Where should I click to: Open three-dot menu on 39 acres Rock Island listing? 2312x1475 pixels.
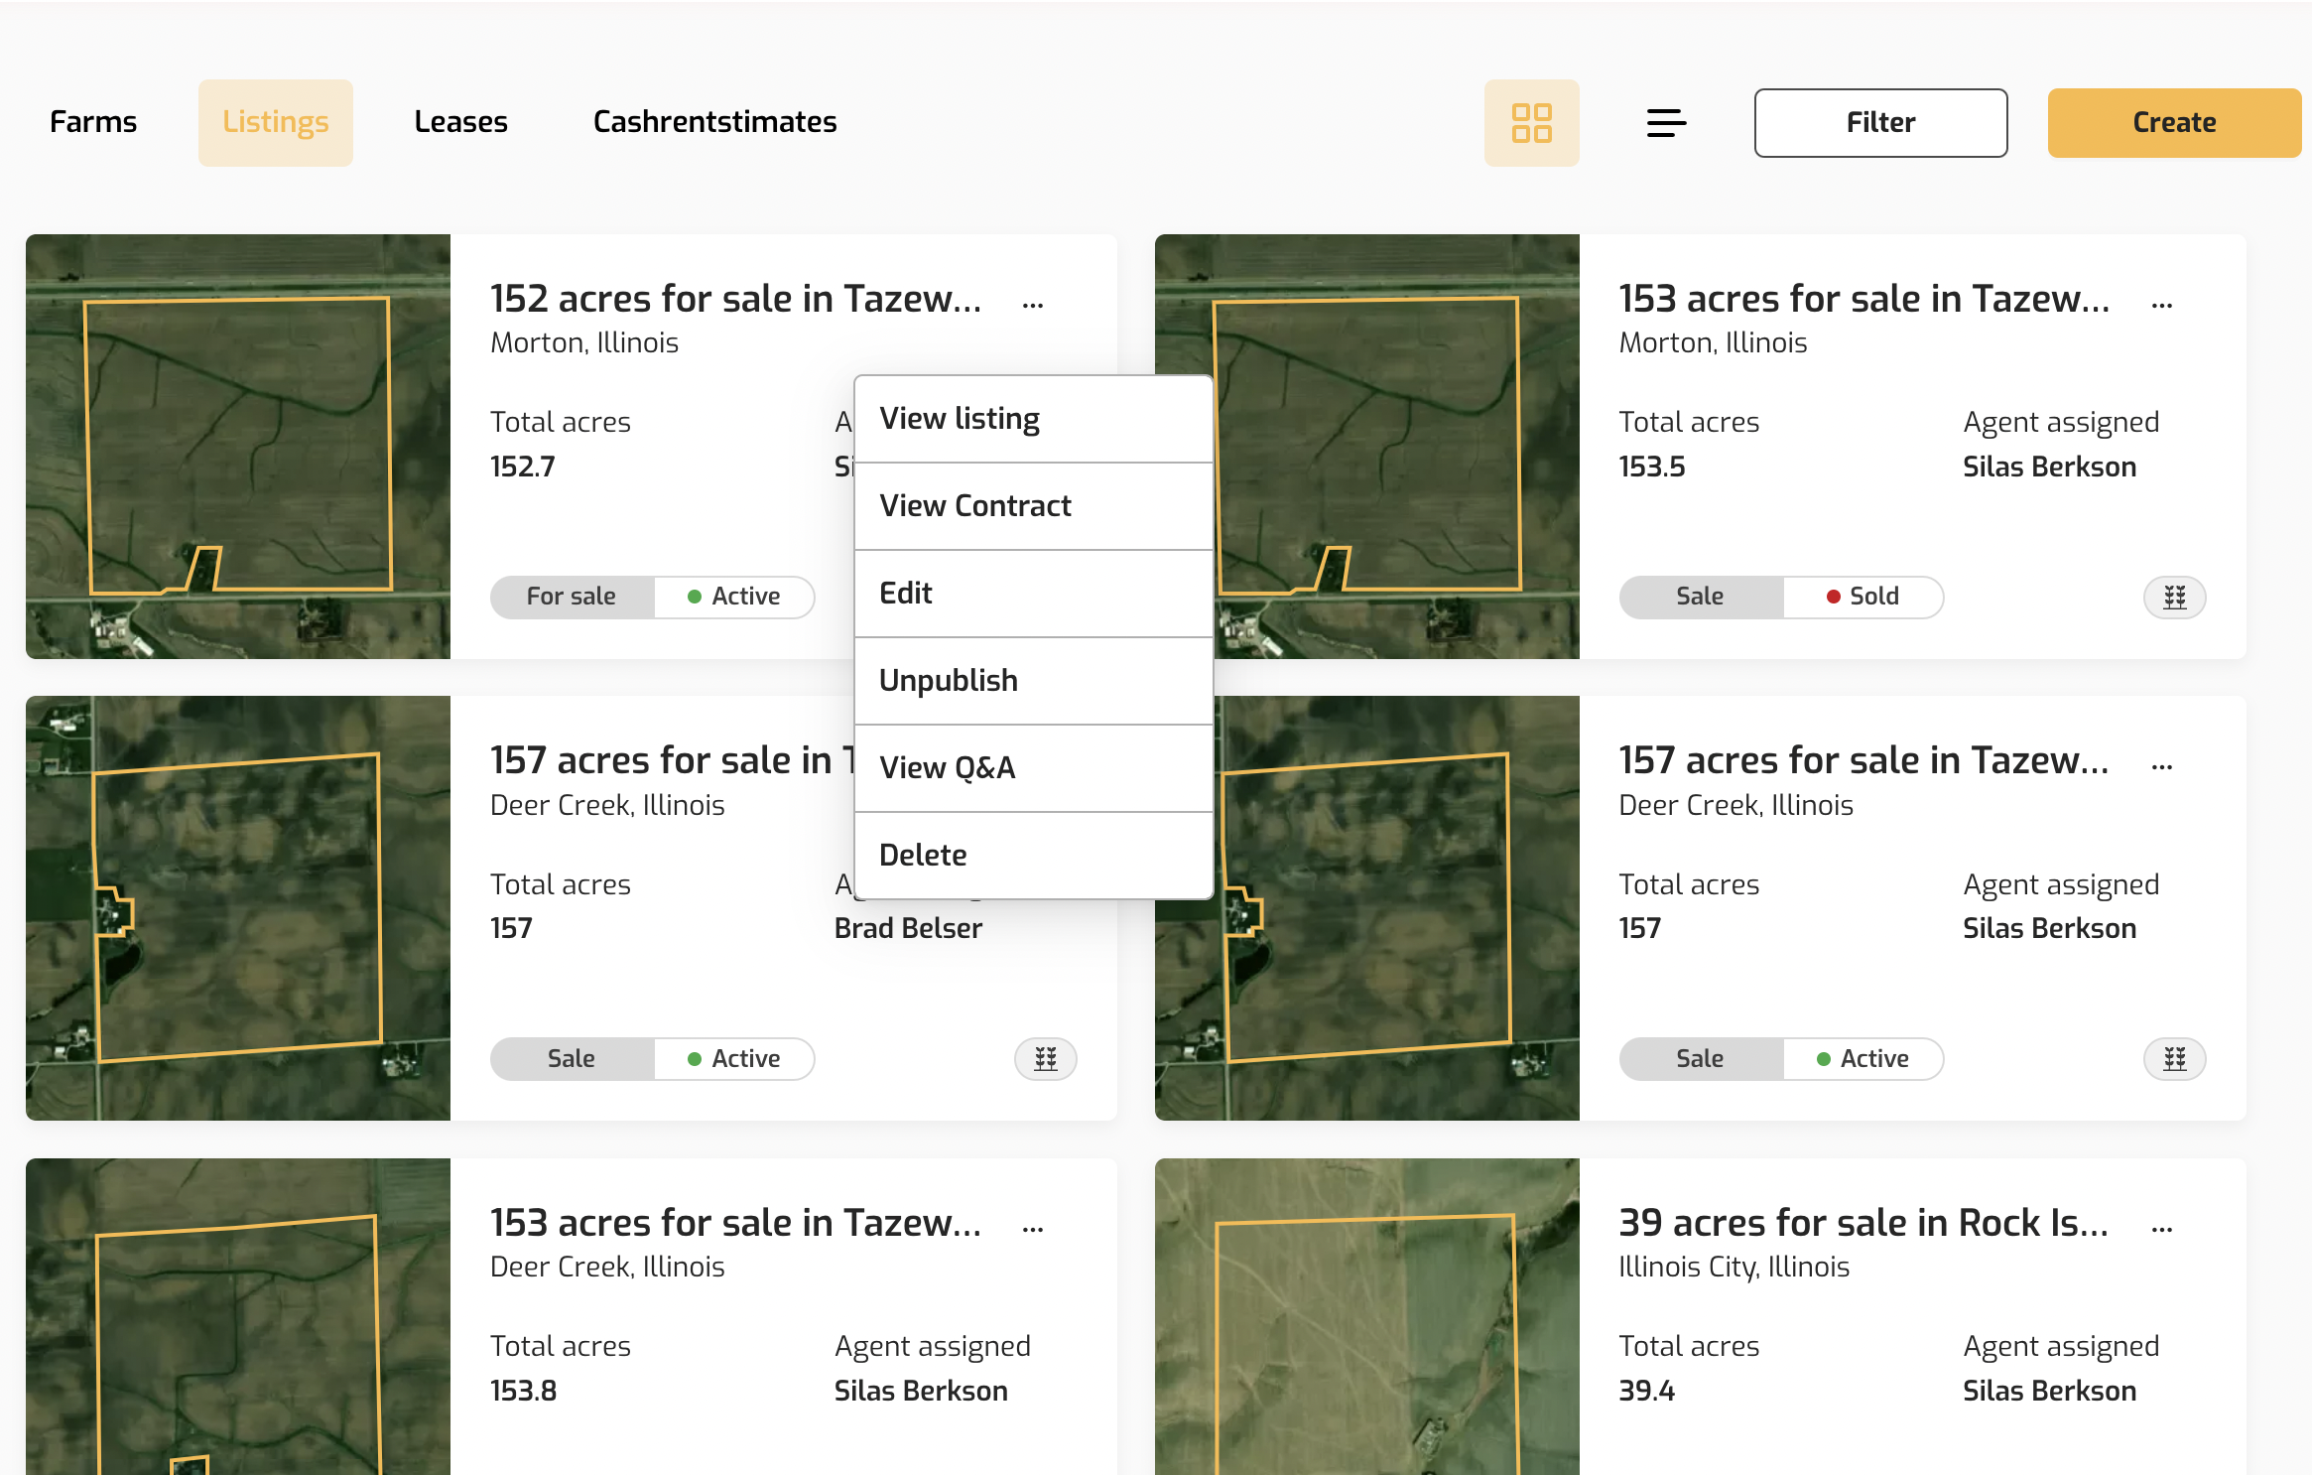pos(2162,1228)
